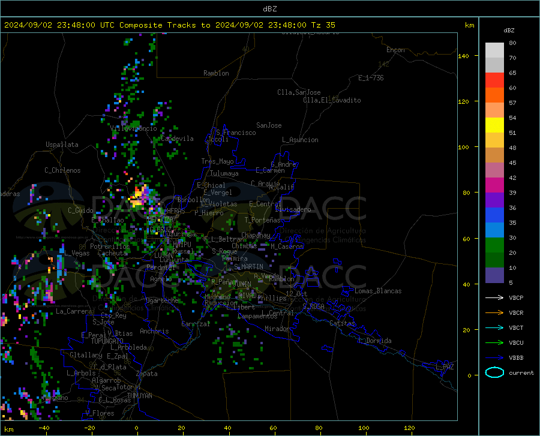Click the Ramblon label near top
Viewport: 540px width, 436px height.
tap(216, 73)
